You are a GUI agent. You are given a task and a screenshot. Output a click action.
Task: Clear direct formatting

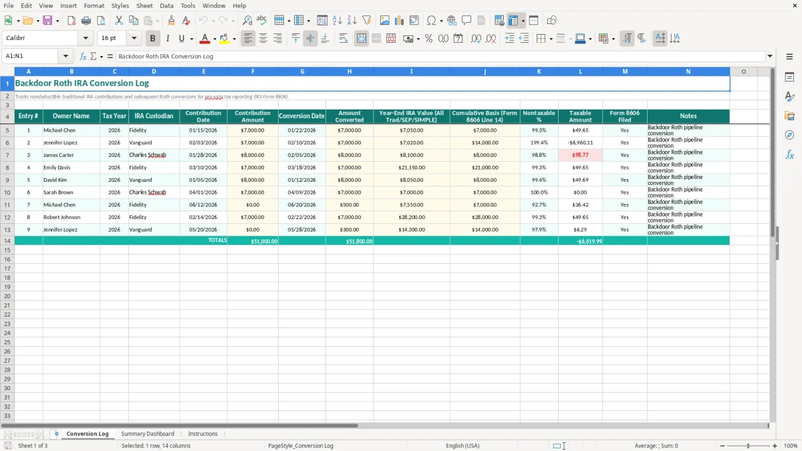[186, 21]
